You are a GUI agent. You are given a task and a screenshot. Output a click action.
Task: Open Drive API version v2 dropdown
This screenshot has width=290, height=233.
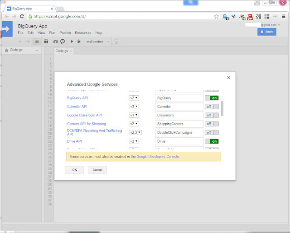(x=134, y=141)
